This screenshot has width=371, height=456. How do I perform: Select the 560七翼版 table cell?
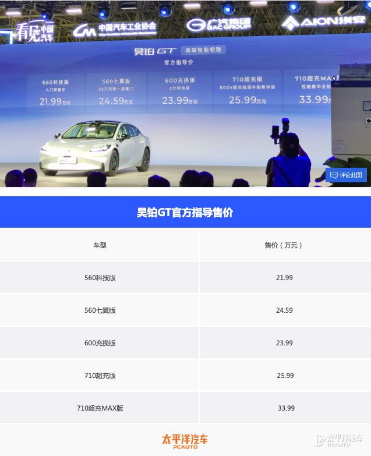[100, 310]
